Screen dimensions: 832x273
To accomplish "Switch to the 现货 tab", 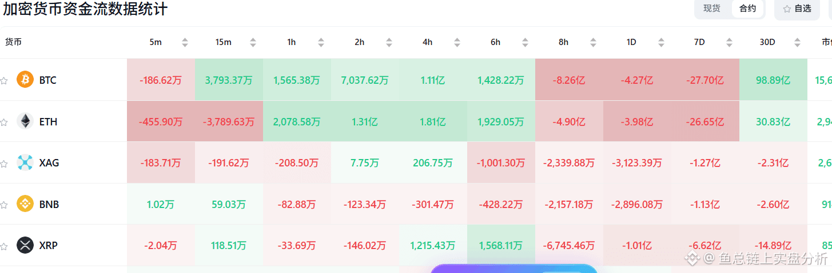I will point(712,9).
